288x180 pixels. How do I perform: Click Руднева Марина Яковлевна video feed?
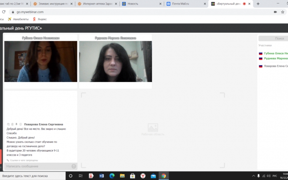116,62
